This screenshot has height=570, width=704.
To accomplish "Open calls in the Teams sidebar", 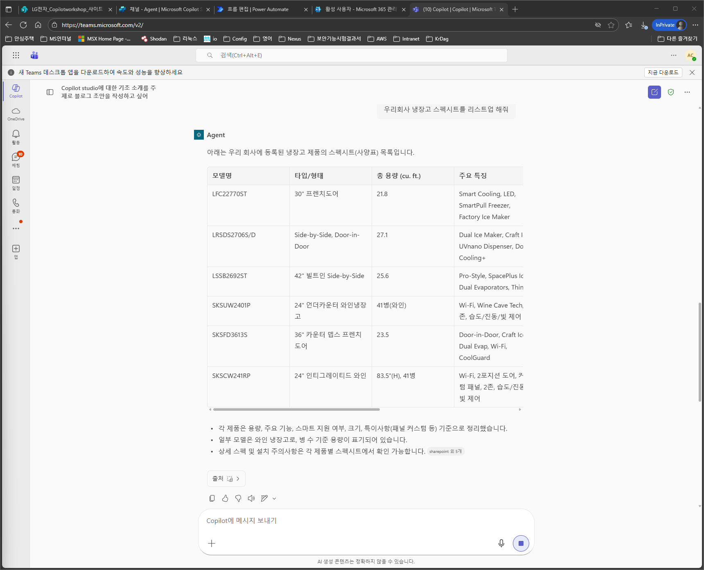I will click(x=16, y=206).
